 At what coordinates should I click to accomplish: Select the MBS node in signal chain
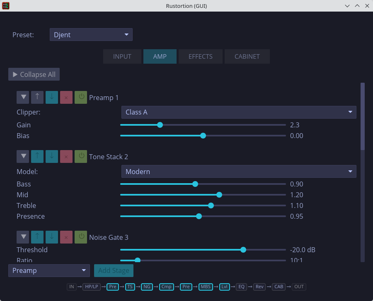206,287
